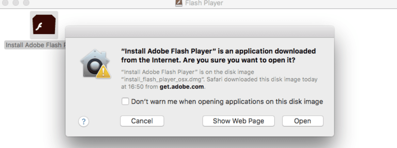Click the dialog's bold warning headline
The image size is (397, 148).
tap(218, 56)
